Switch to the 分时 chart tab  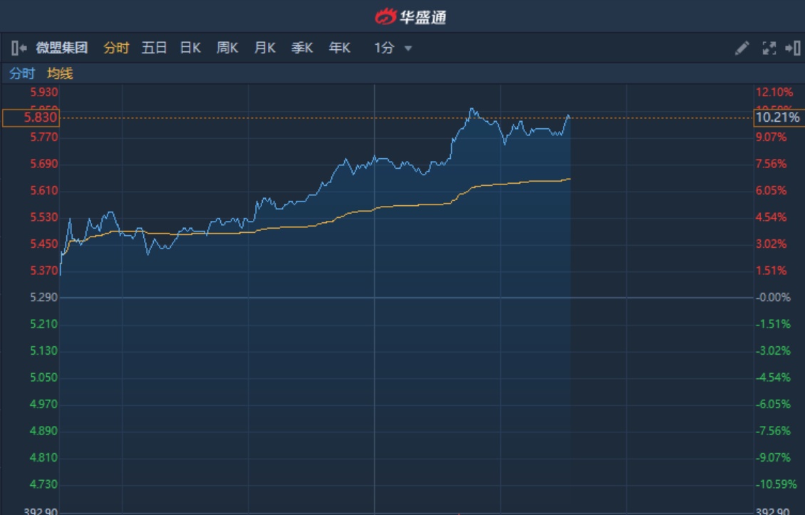[x=116, y=48]
